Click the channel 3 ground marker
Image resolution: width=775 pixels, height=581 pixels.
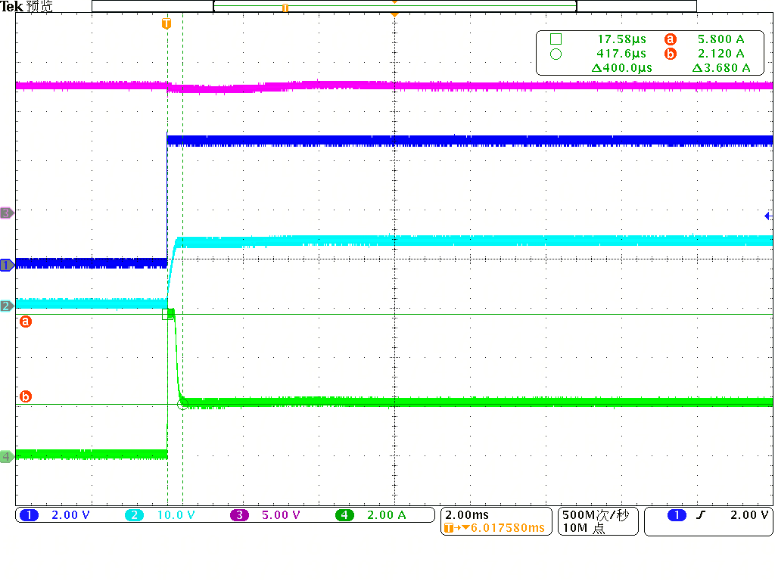pos(7,213)
